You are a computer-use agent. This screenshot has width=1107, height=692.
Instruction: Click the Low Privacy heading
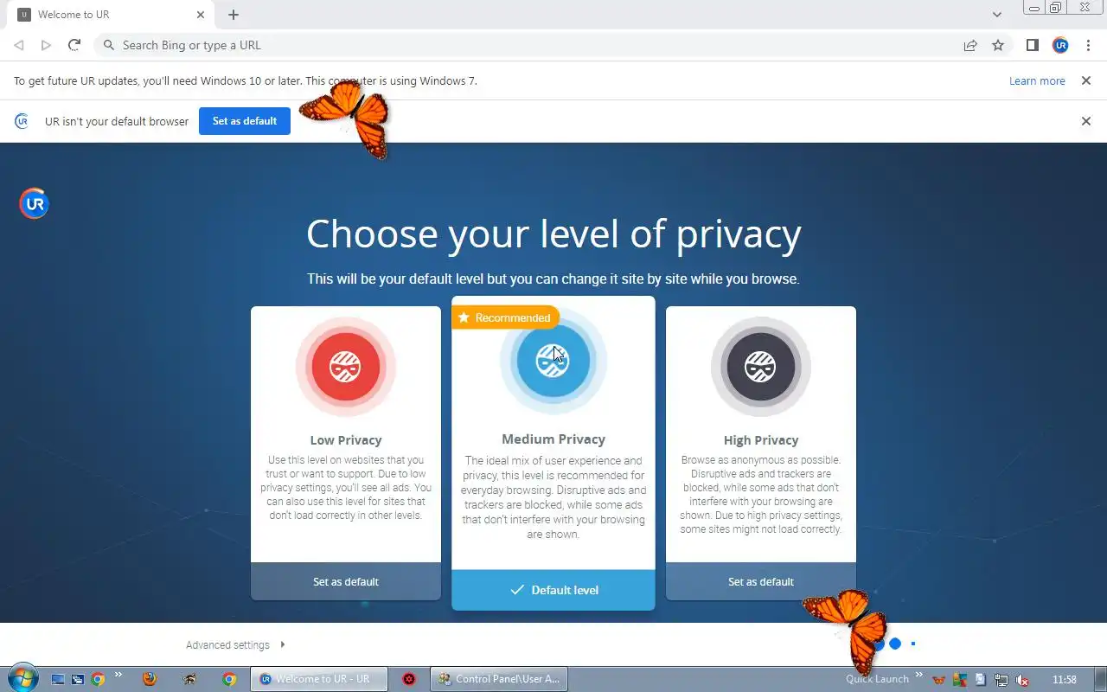click(346, 439)
